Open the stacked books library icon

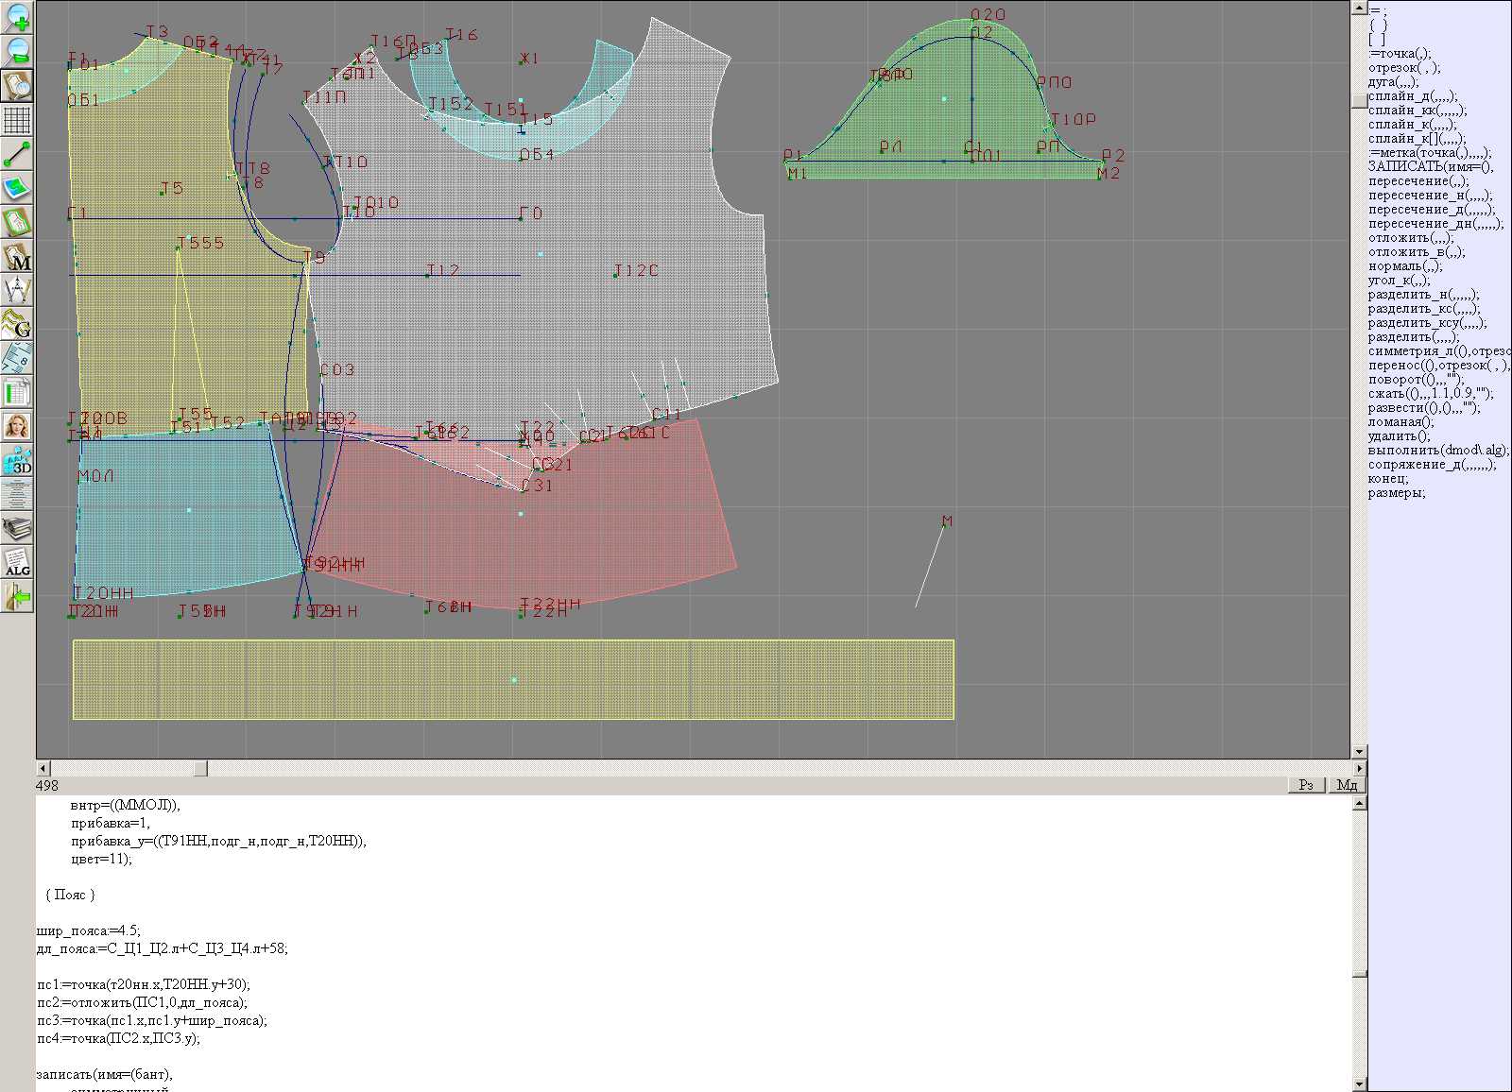(17, 528)
